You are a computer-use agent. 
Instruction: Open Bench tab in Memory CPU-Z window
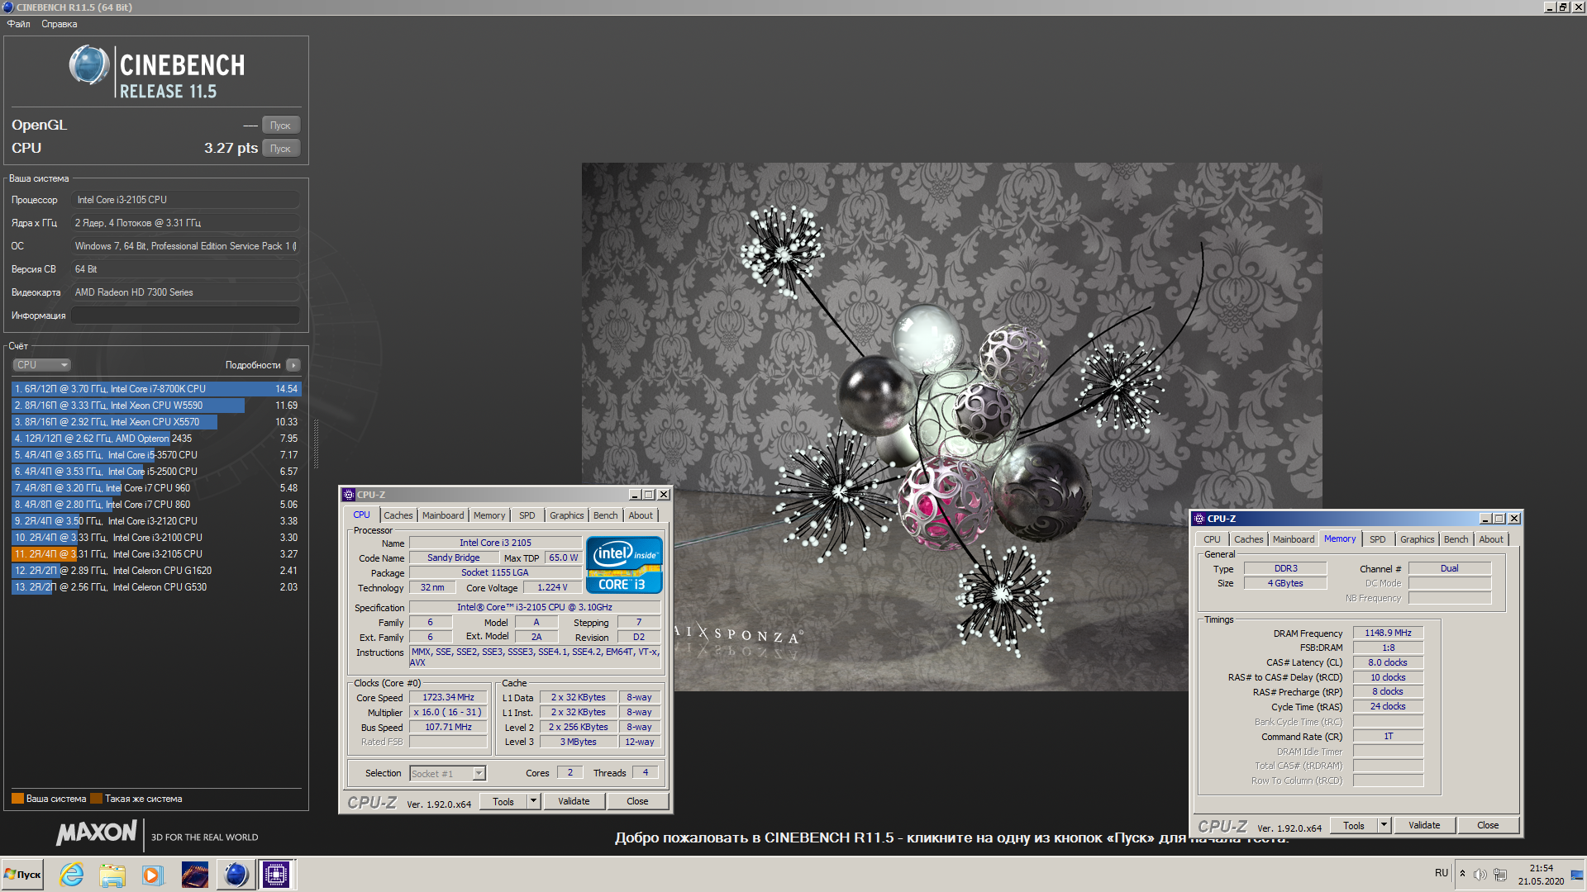tap(1456, 539)
